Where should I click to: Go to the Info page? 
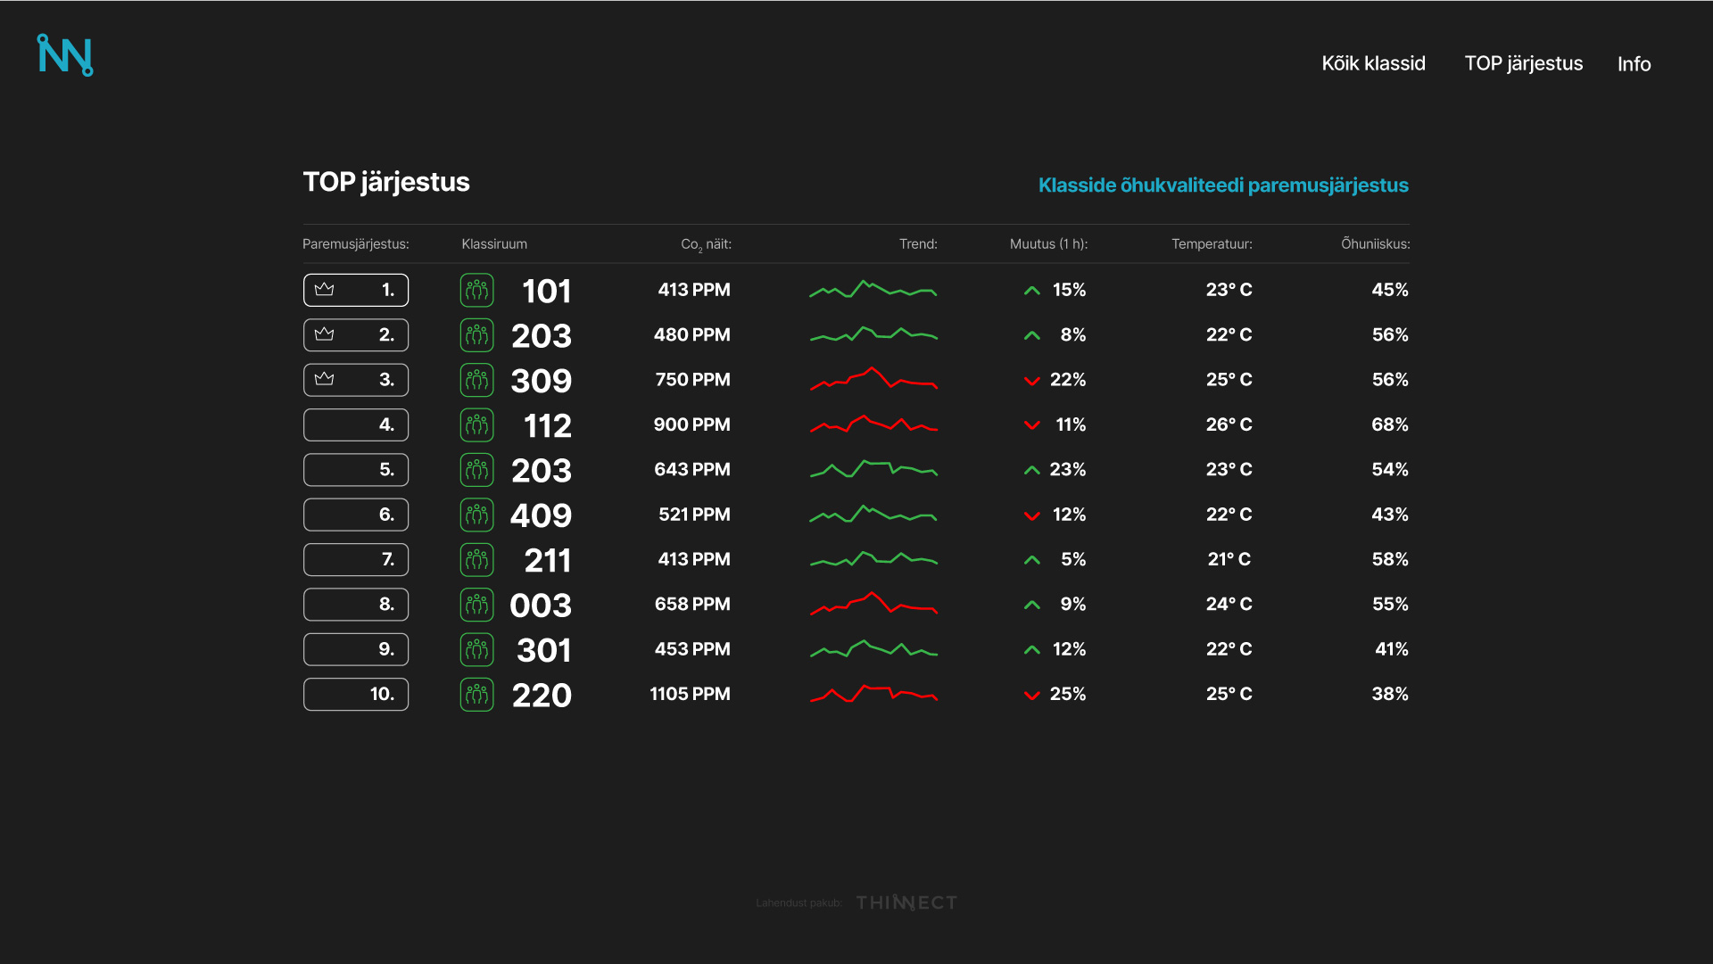[1634, 64]
